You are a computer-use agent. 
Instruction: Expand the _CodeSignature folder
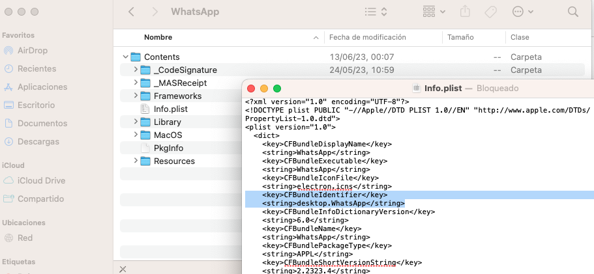[x=136, y=70]
